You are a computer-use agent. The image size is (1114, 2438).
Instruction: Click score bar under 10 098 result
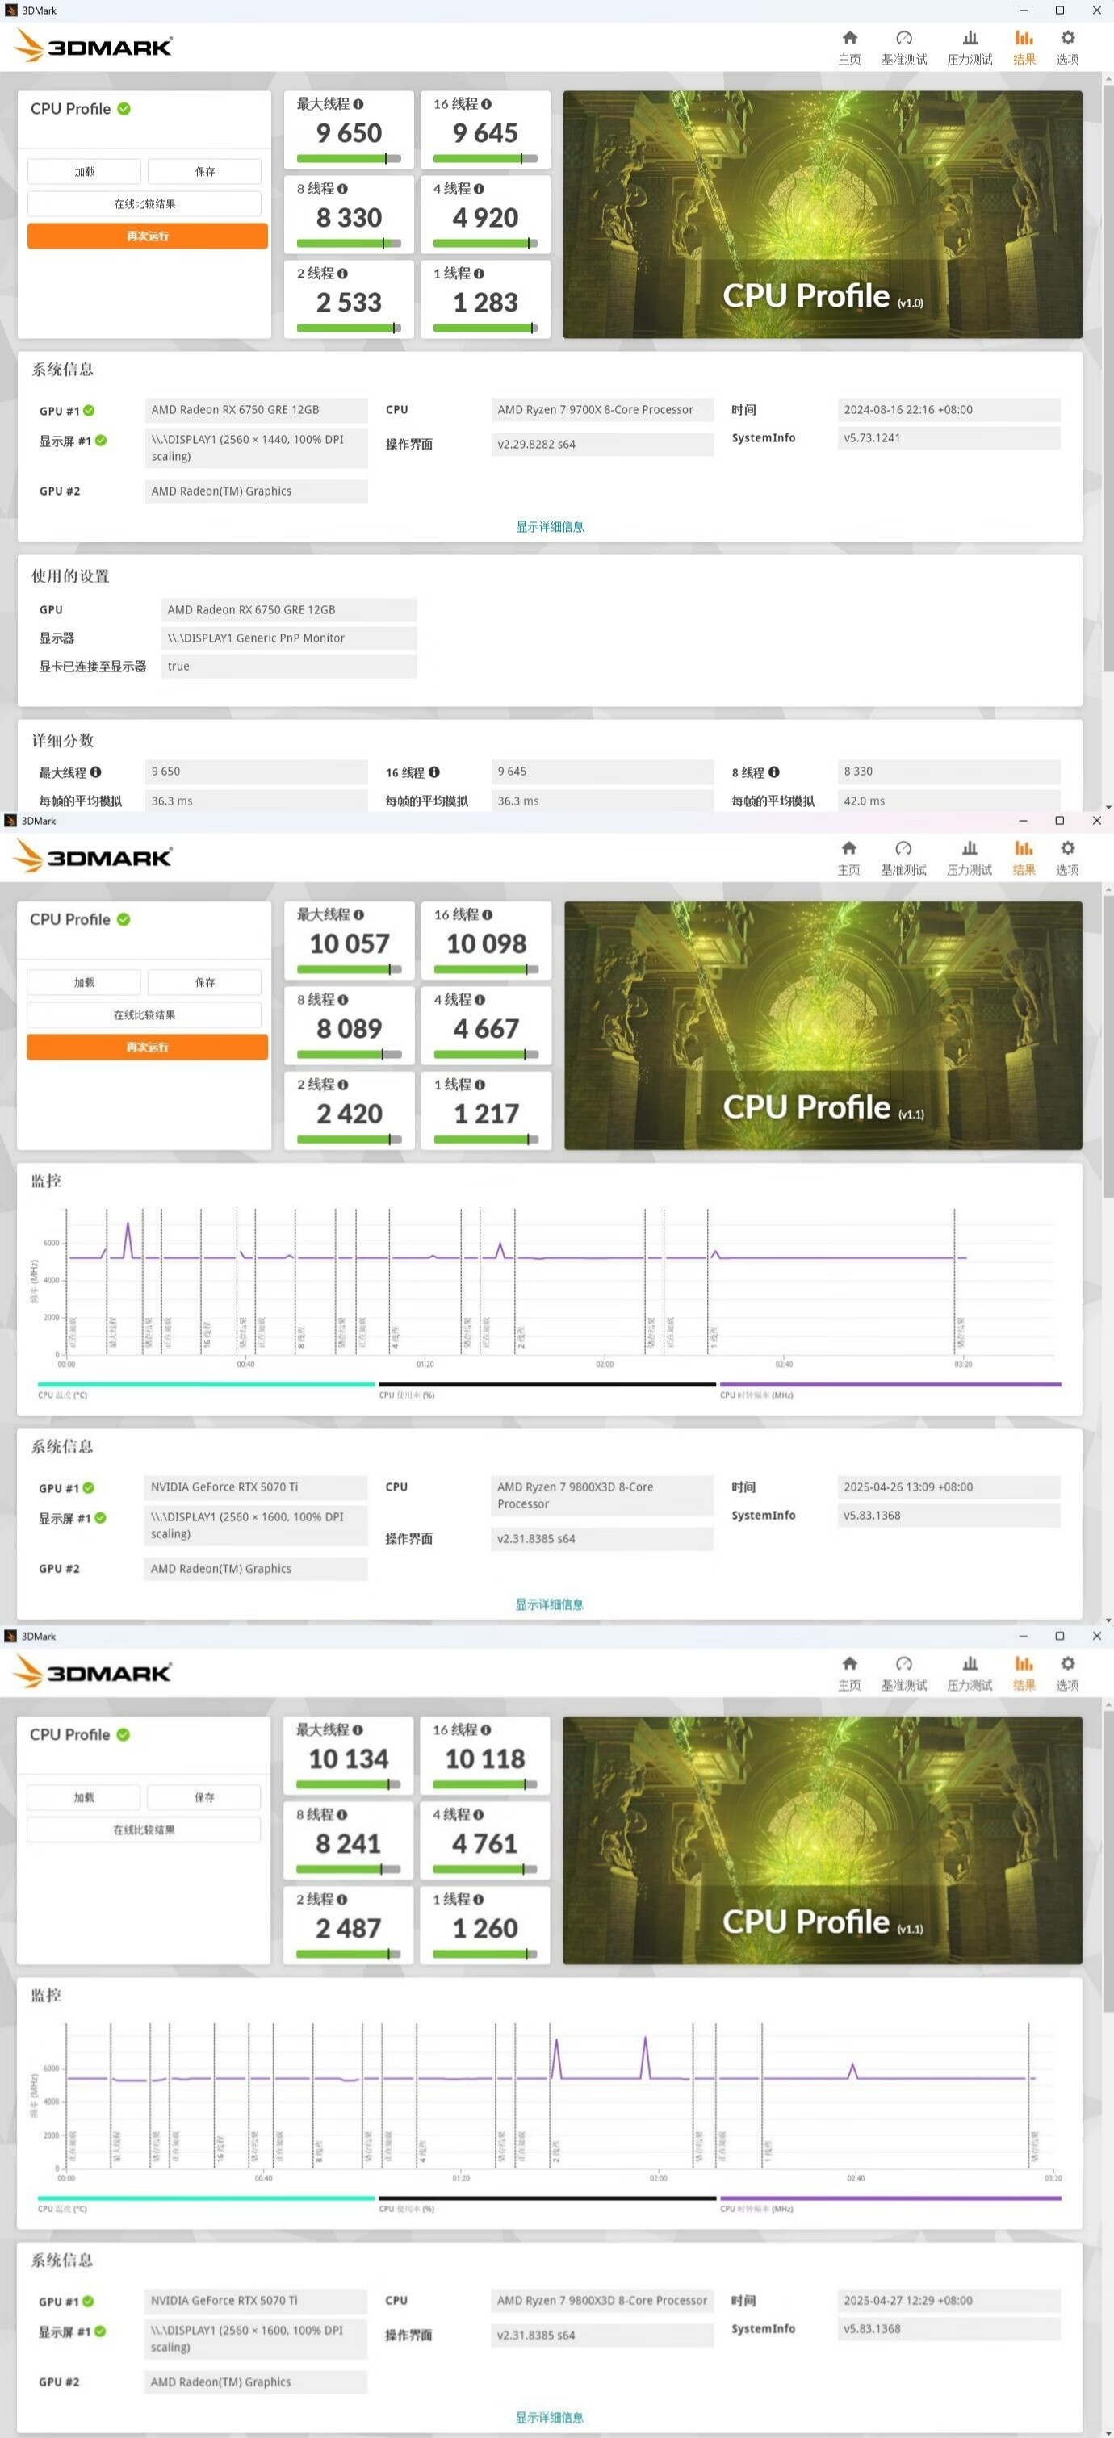(x=487, y=969)
